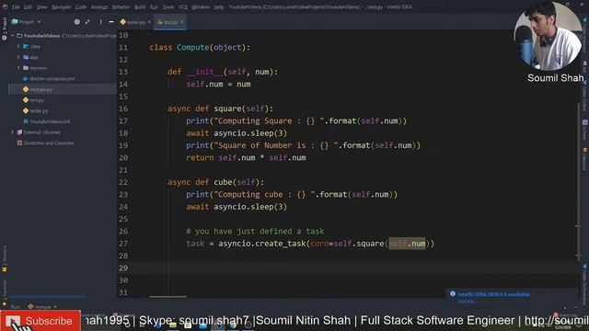Click highlighted 'self.num' in line 27
589x331 pixels.
click(407, 244)
